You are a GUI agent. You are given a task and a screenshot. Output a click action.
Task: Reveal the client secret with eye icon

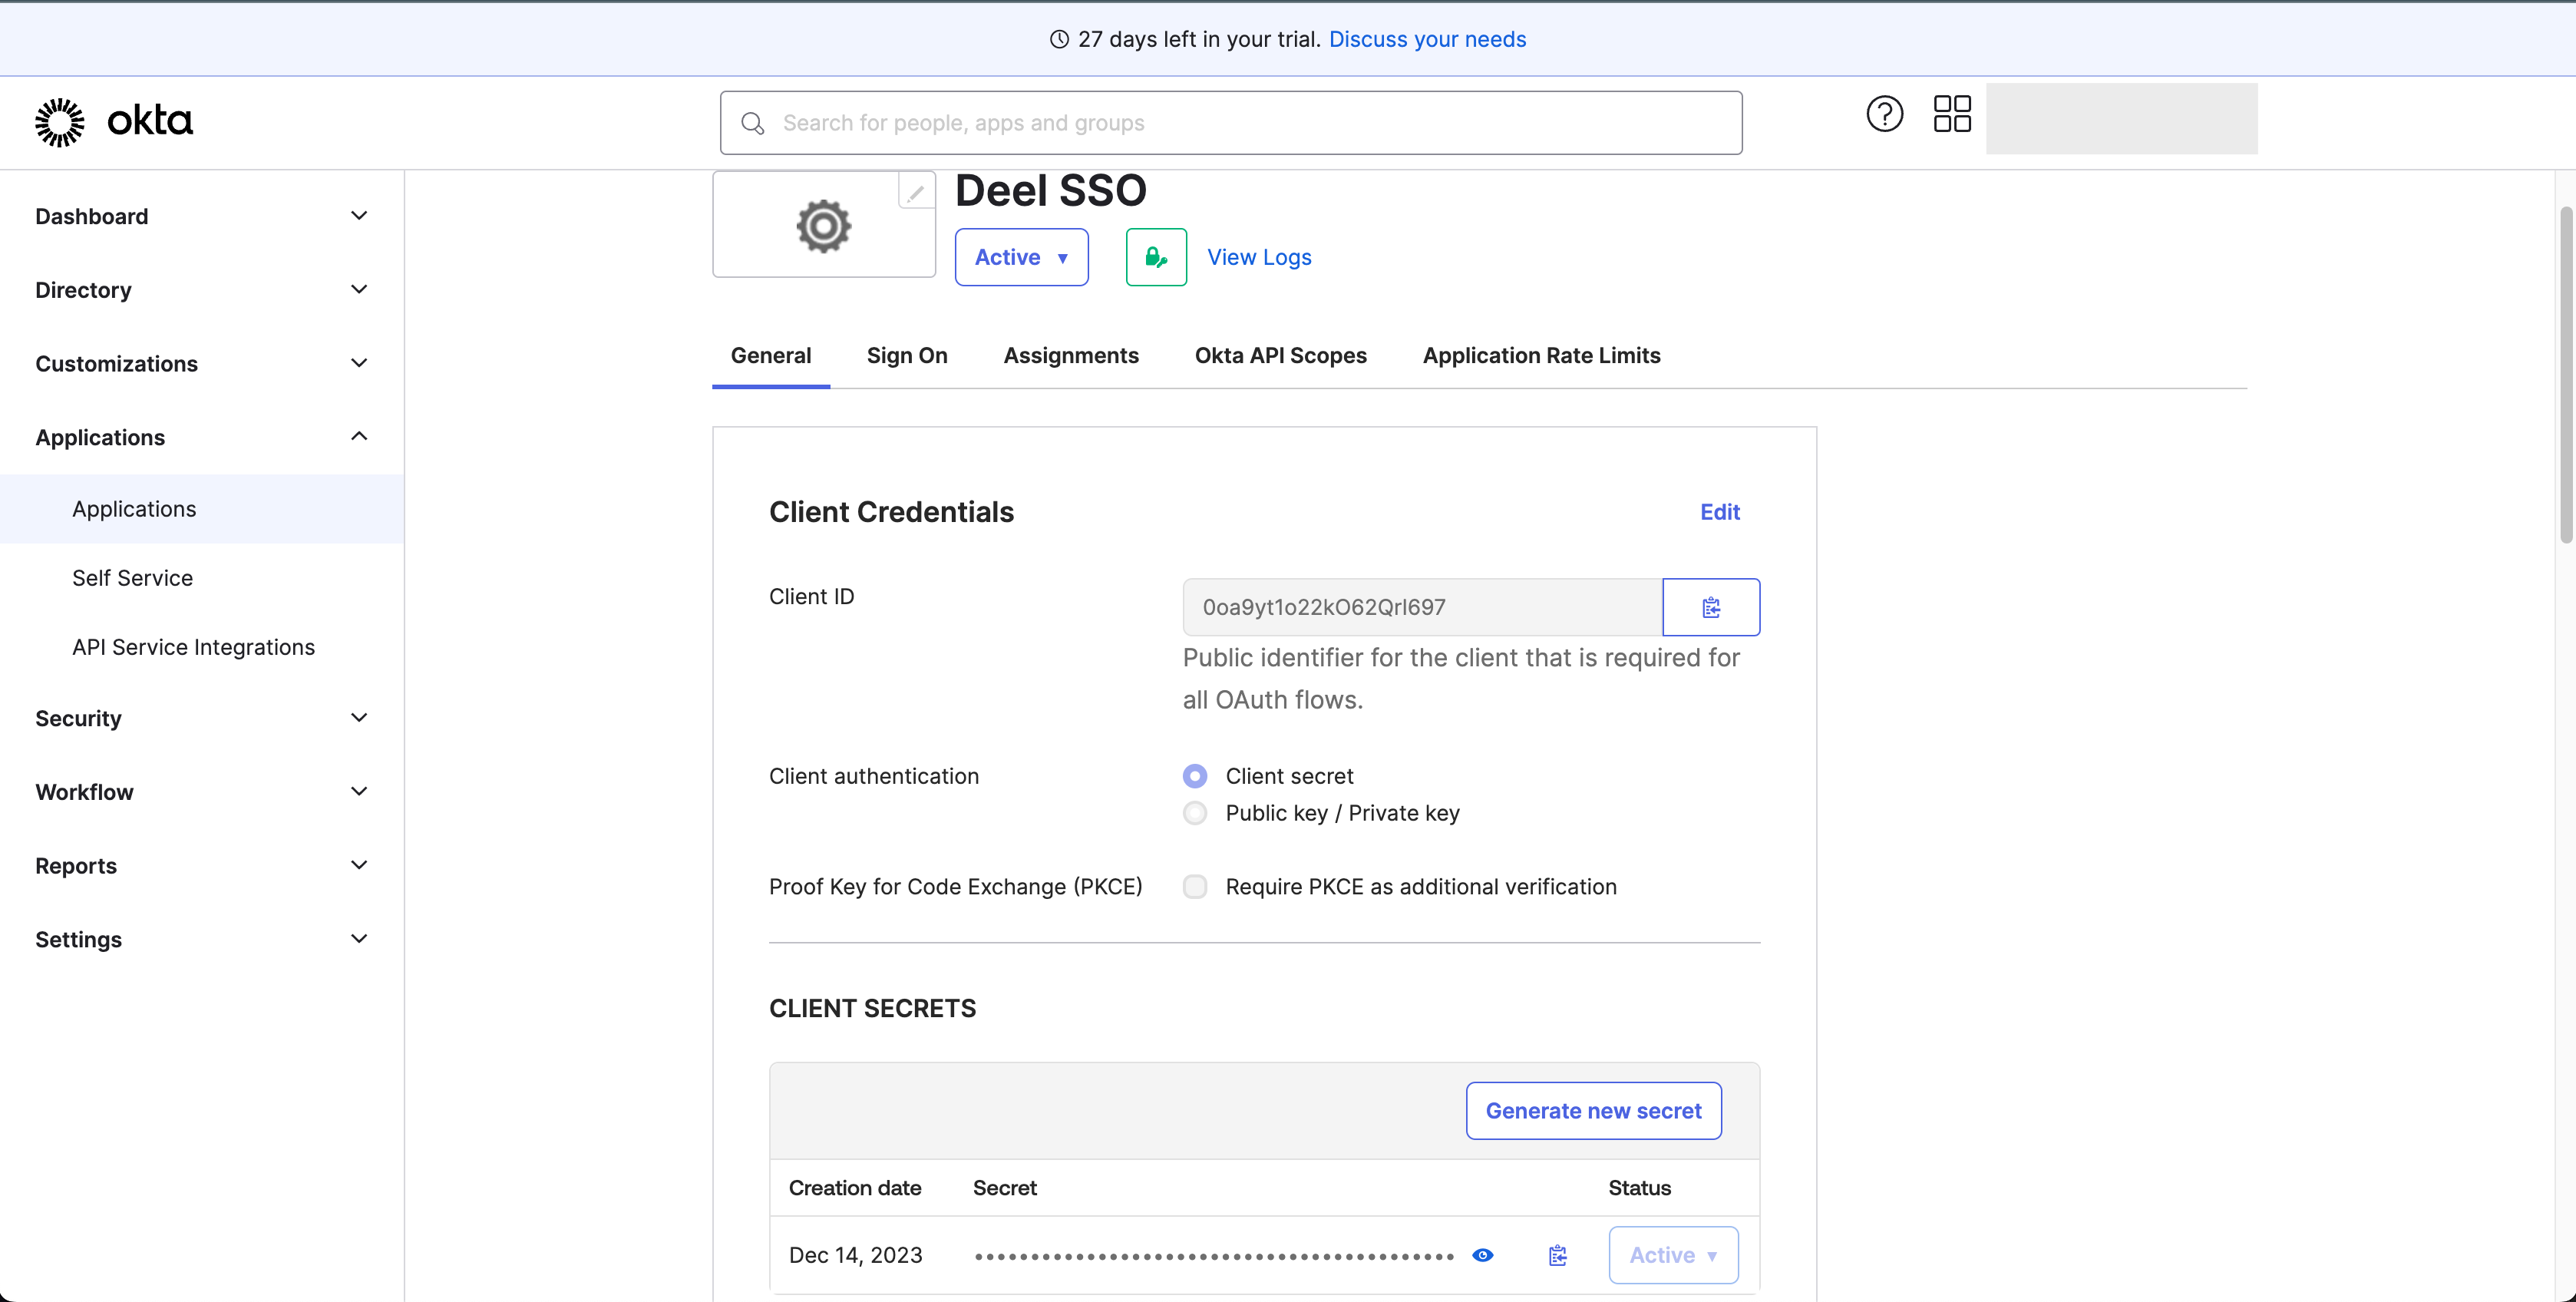pyautogui.click(x=1482, y=1255)
